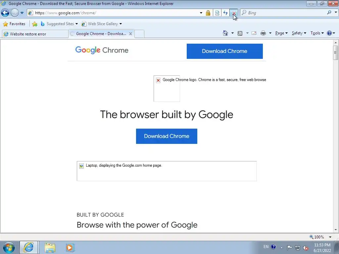Click the 'BUILT BY GOOGLE' text
This screenshot has width=339, height=254.
[100, 215]
